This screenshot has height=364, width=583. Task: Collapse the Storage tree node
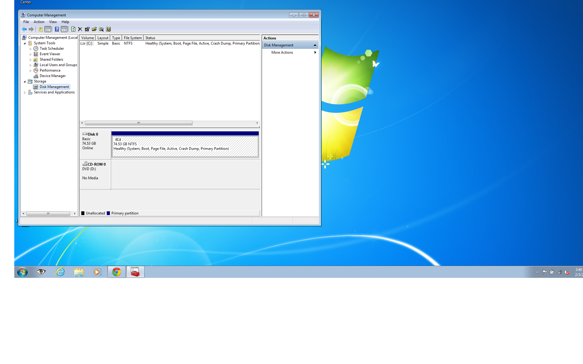click(x=25, y=82)
